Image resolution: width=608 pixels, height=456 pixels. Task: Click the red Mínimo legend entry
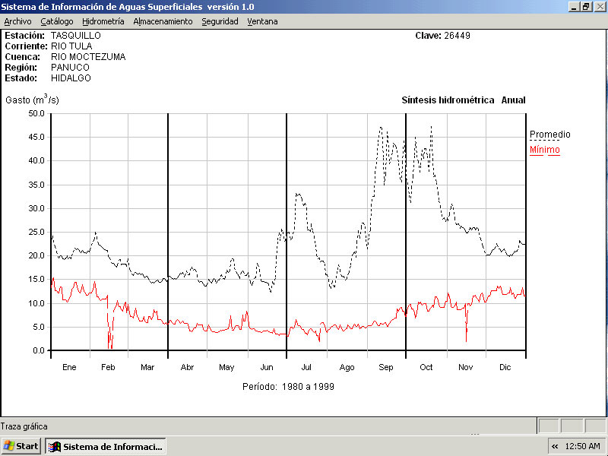pyautogui.click(x=544, y=150)
